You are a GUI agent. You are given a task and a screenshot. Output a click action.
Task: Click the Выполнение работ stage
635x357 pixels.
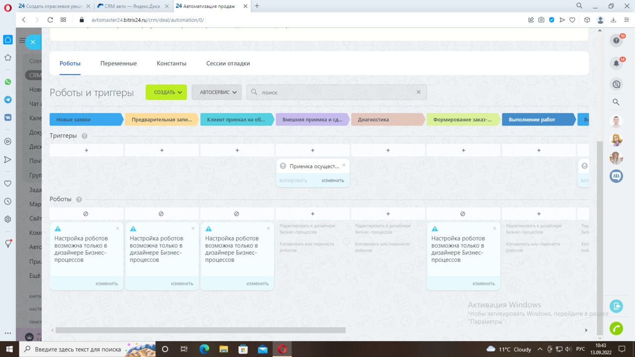point(539,119)
